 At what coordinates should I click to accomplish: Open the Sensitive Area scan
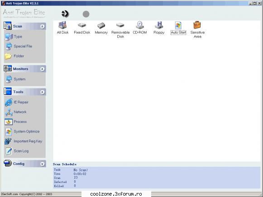[x=197, y=30]
